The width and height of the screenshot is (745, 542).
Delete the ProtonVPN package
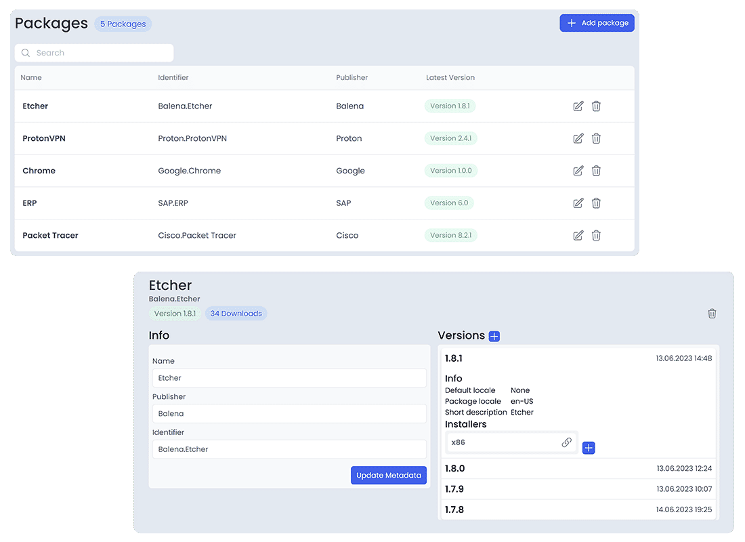coord(596,138)
